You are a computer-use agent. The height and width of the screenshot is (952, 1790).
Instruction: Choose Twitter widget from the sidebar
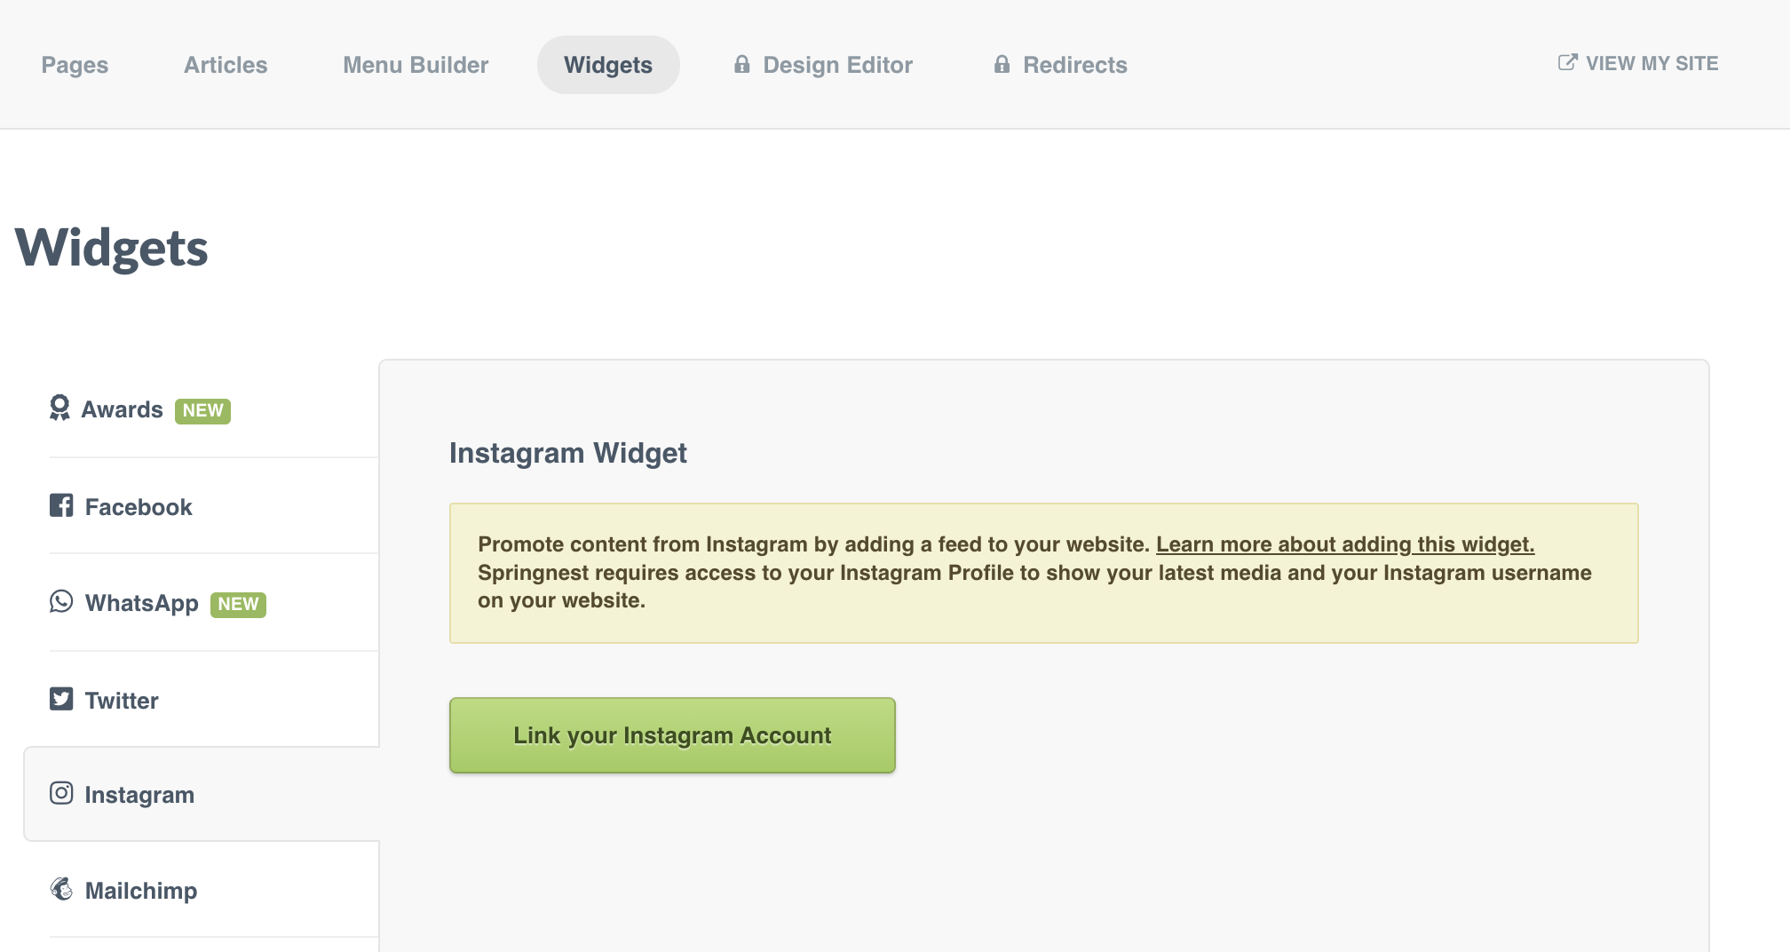coord(122,701)
